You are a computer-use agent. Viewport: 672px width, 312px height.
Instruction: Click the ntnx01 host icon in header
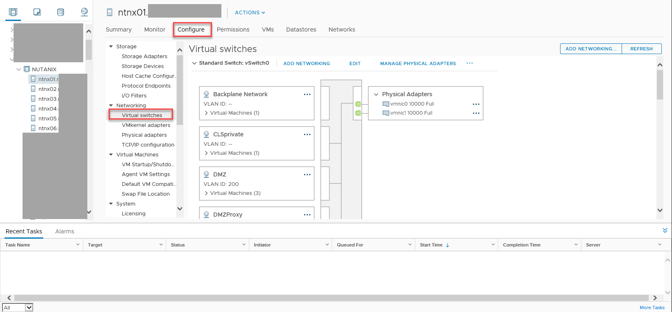[109, 12]
